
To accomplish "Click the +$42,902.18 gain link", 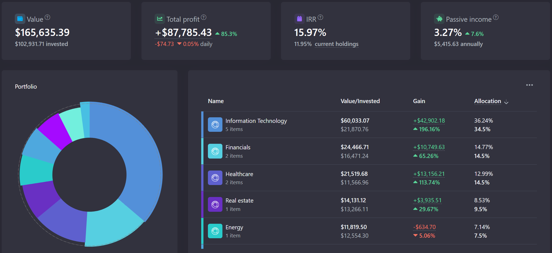I will coord(429,120).
